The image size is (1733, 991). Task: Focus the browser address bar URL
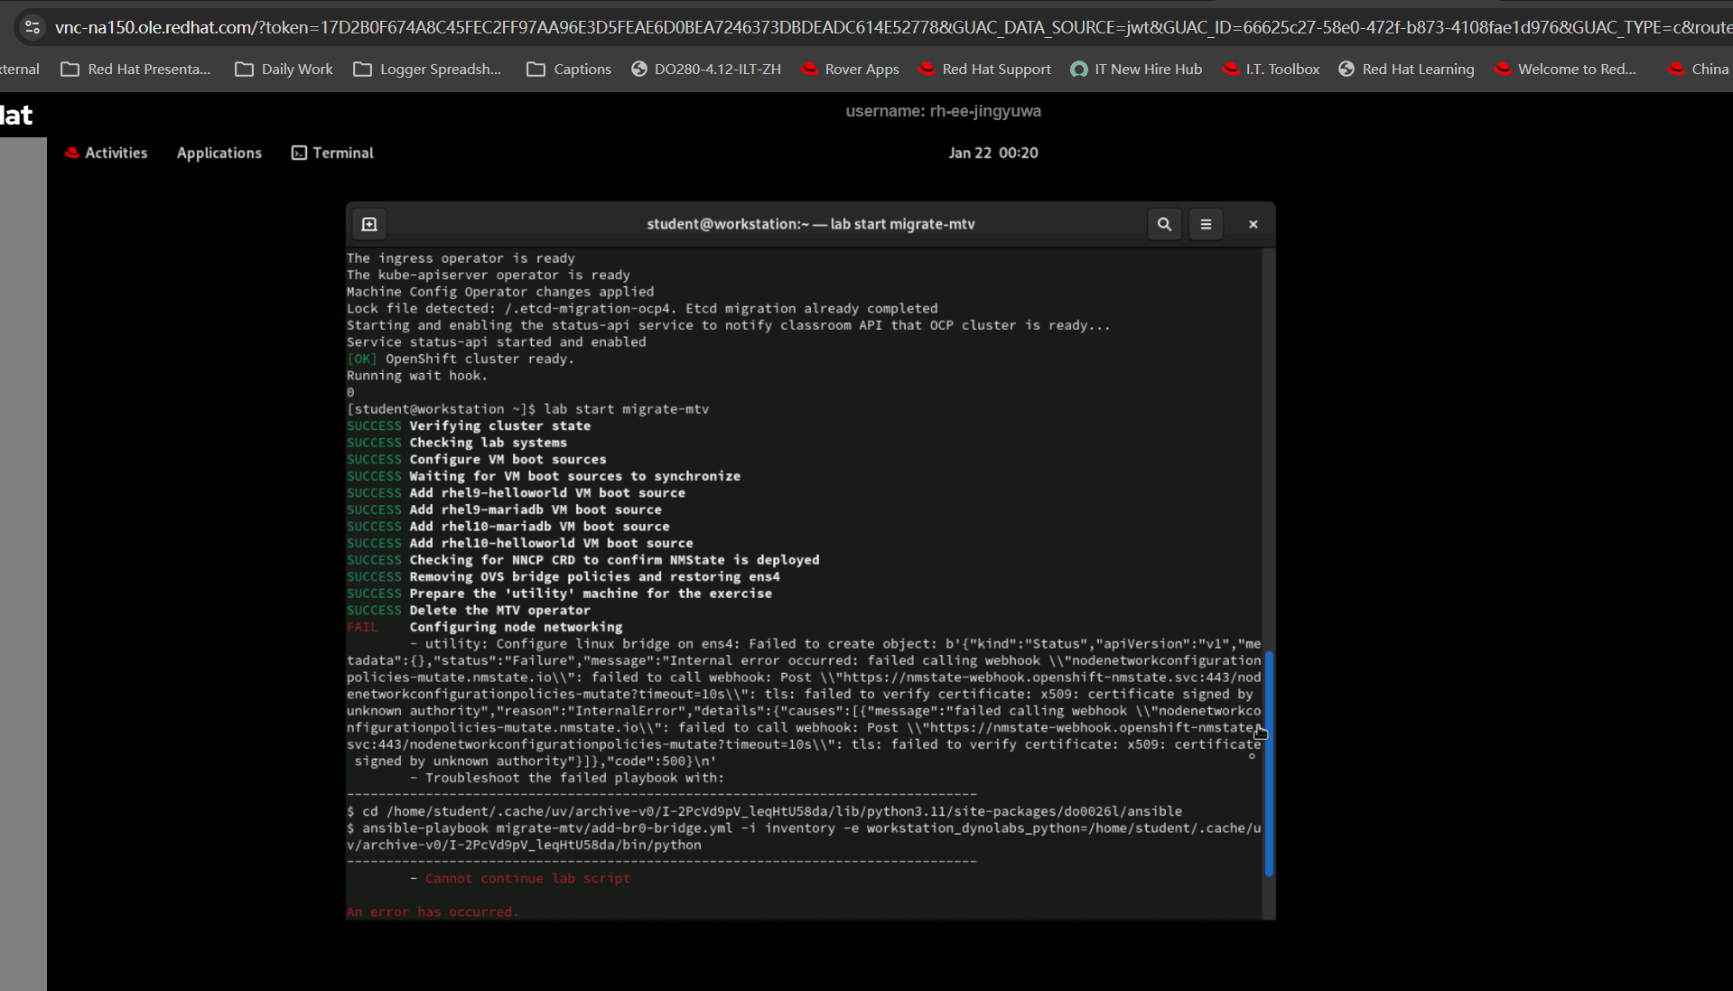click(892, 27)
